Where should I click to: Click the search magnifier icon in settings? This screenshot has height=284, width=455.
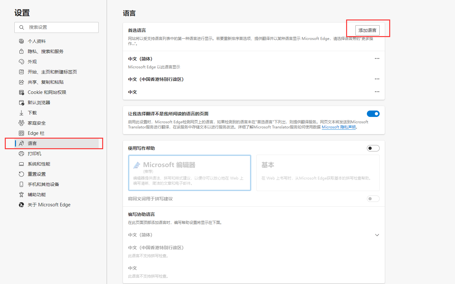tap(21, 27)
